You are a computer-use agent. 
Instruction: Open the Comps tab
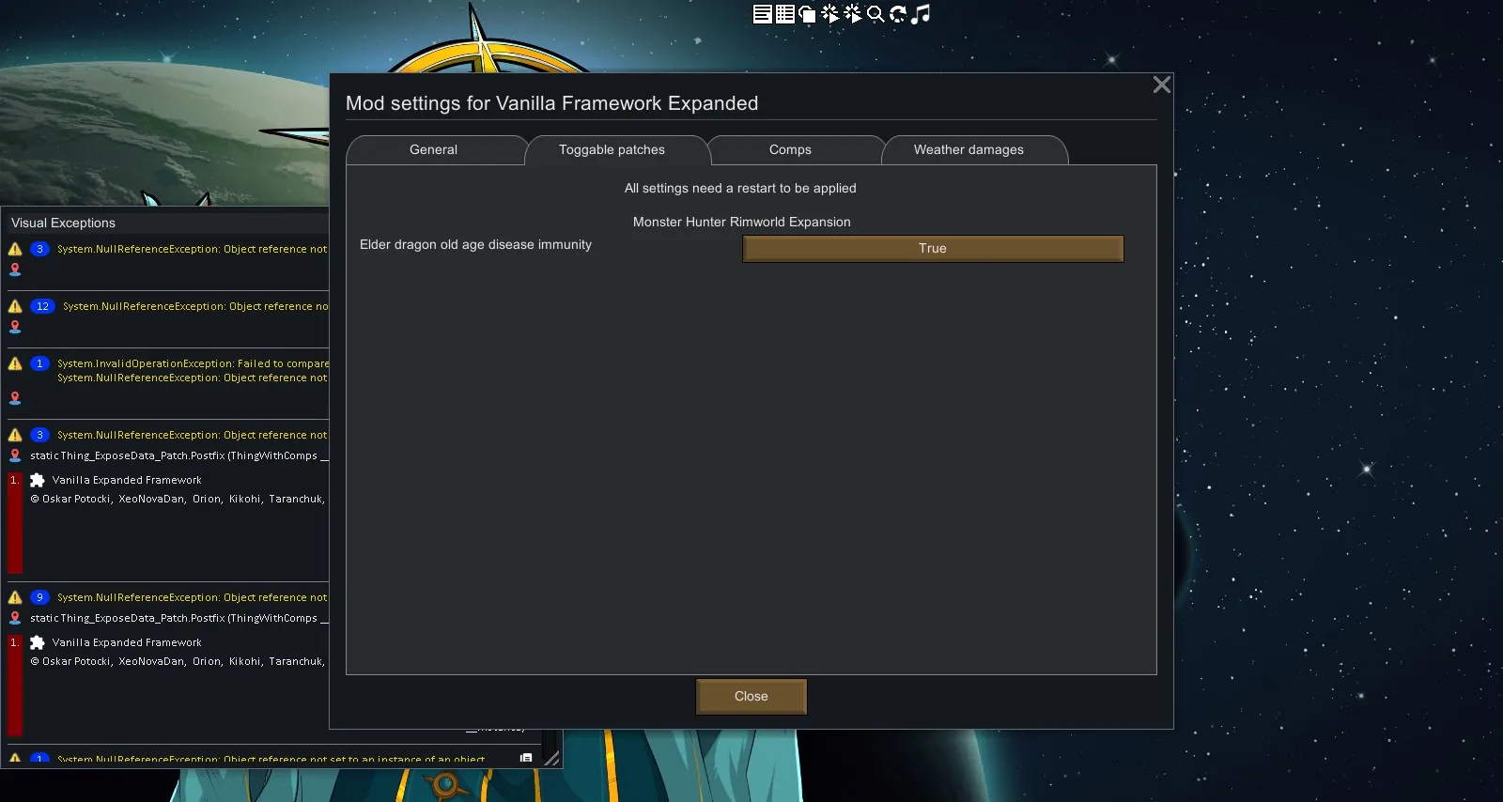[x=790, y=150]
